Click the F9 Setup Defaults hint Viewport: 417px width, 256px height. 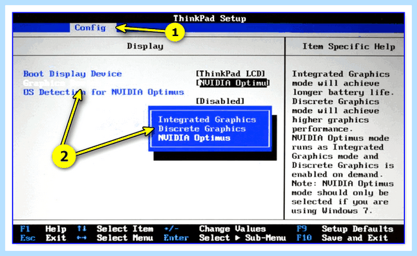pyautogui.click(x=345, y=229)
